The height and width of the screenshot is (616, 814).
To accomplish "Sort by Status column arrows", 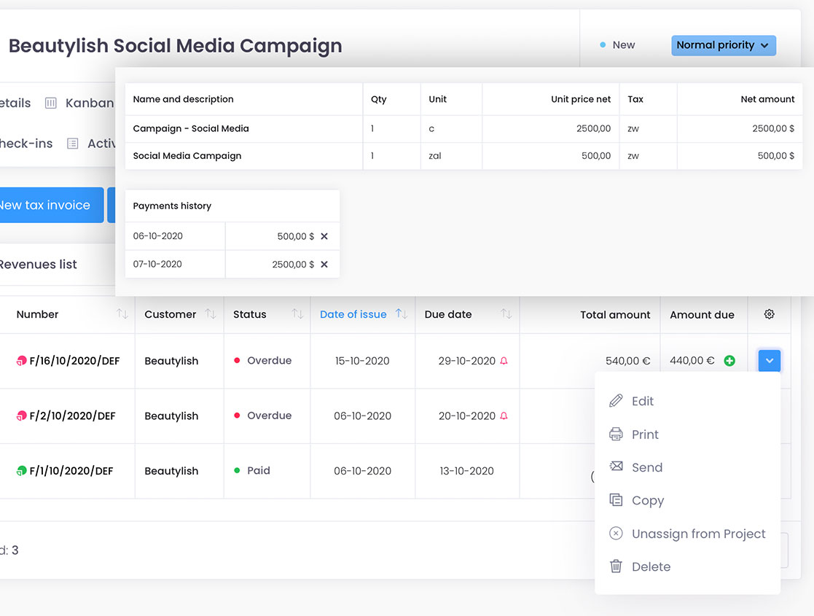I will (x=297, y=313).
